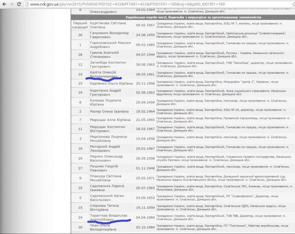Click the birth date 26.07.1965
Screen dimensions: 295x234
145,188
